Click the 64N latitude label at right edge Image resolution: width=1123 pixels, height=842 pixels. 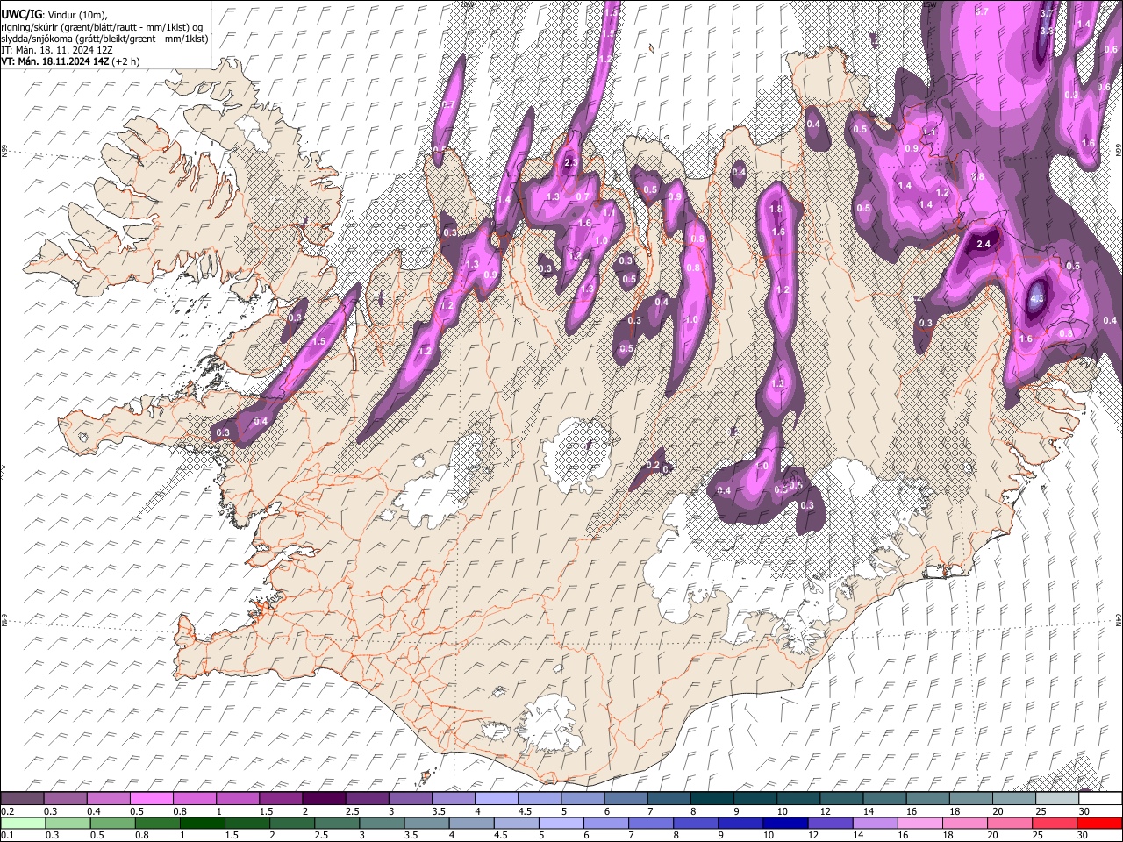pos(1119,619)
